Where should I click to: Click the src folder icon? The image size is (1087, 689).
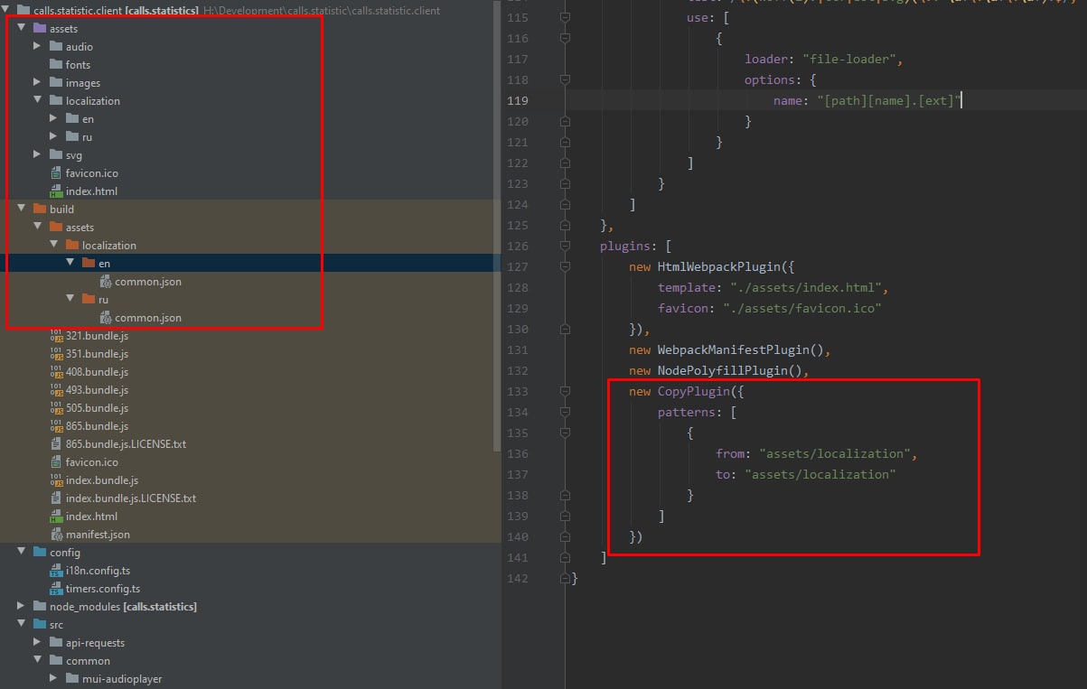(39, 624)
